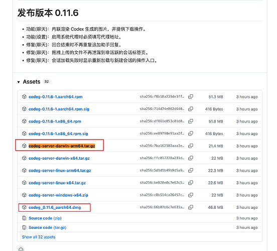Click the 21.4 MB size value

click(216, 146)
